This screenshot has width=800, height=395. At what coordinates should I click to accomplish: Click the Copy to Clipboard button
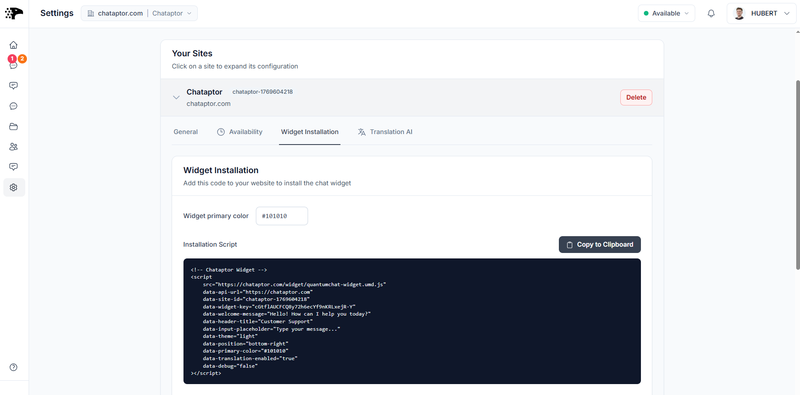point(600,245)
